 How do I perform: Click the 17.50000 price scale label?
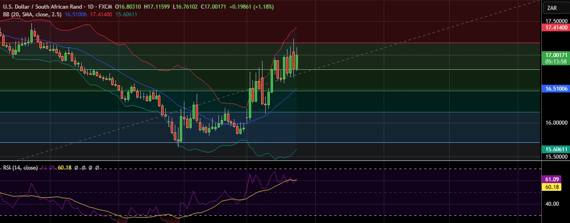(556, 21)
